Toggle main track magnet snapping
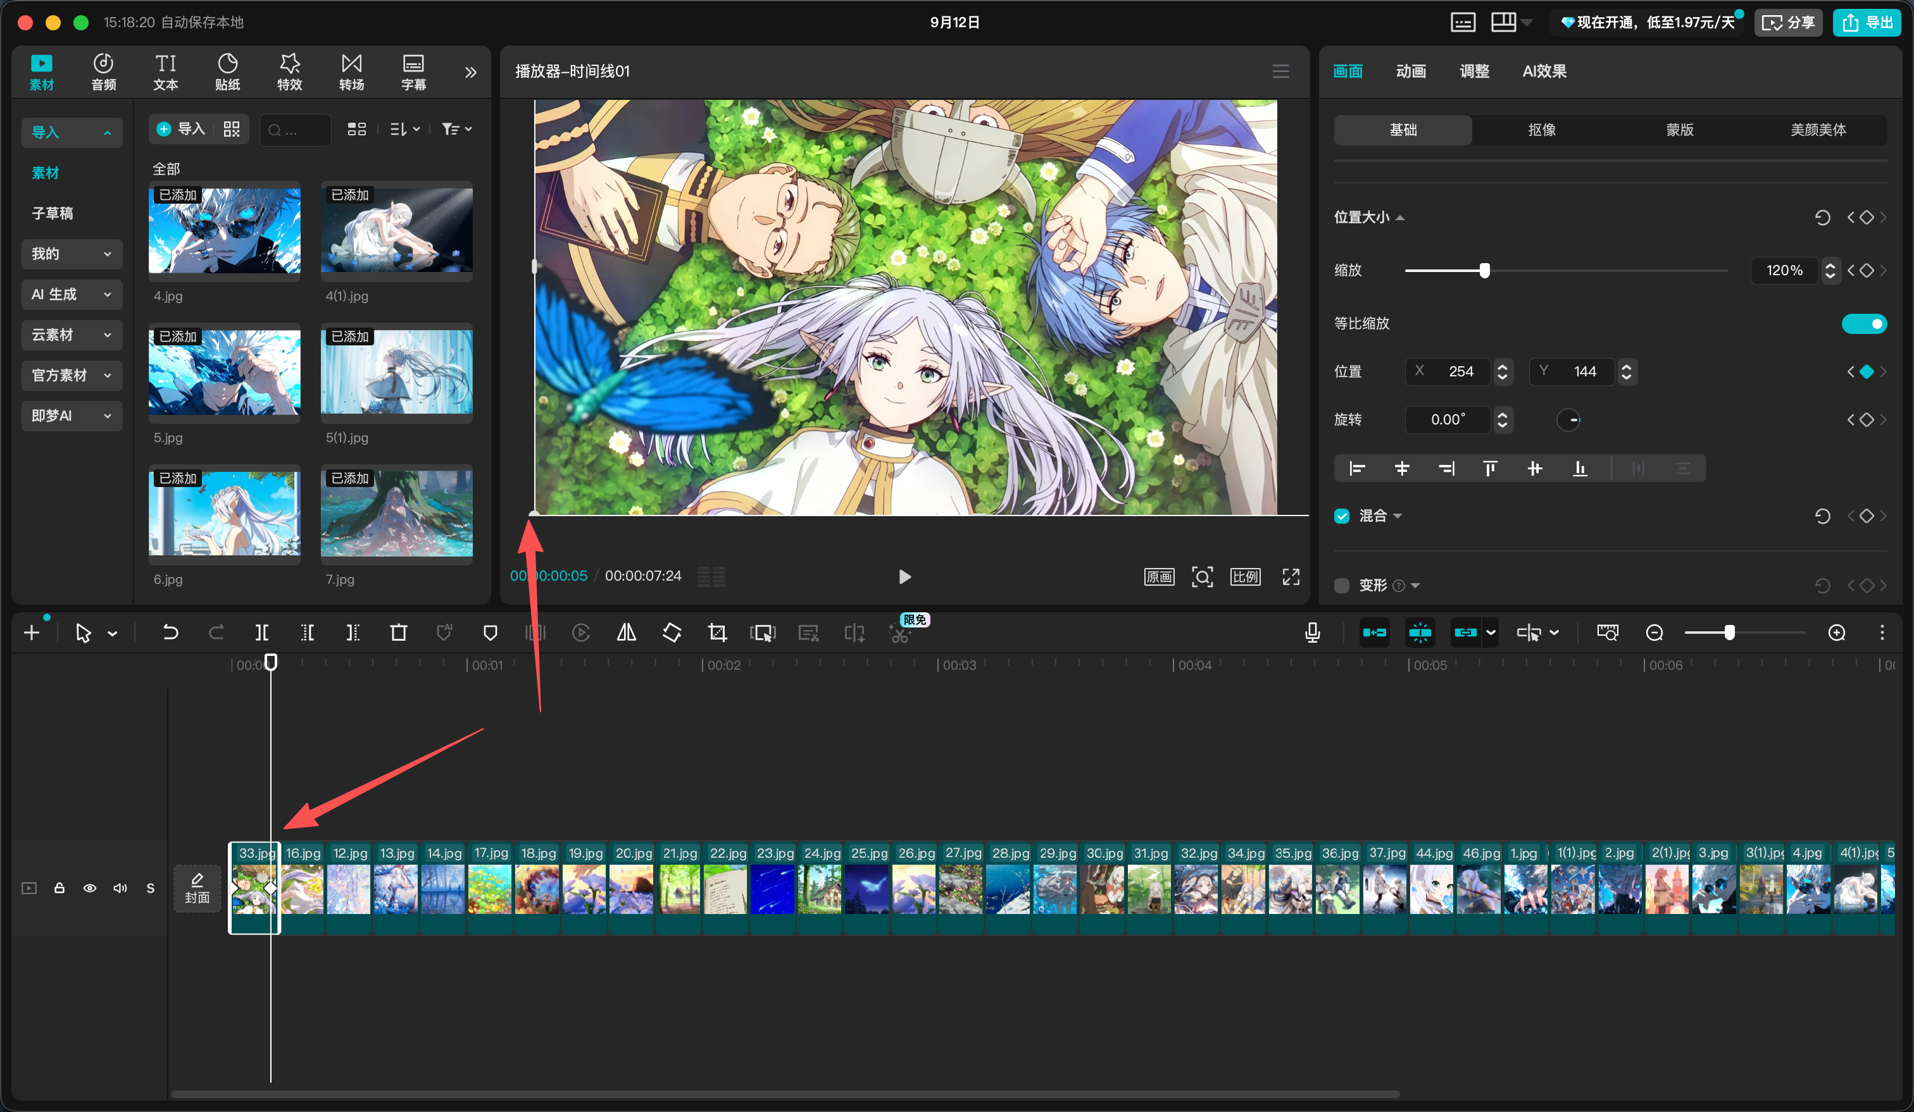 point(1374,633)
